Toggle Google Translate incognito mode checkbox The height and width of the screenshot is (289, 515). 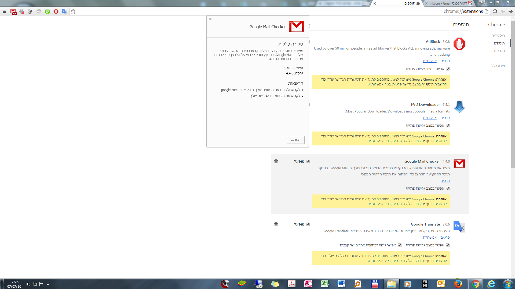(448, 245)
